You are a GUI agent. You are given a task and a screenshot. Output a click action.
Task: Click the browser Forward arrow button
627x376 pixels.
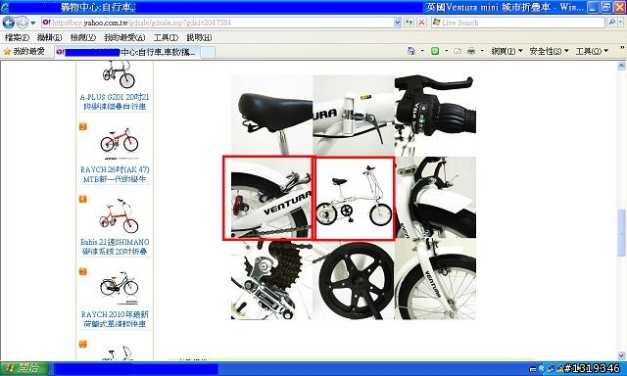point(22,23)
